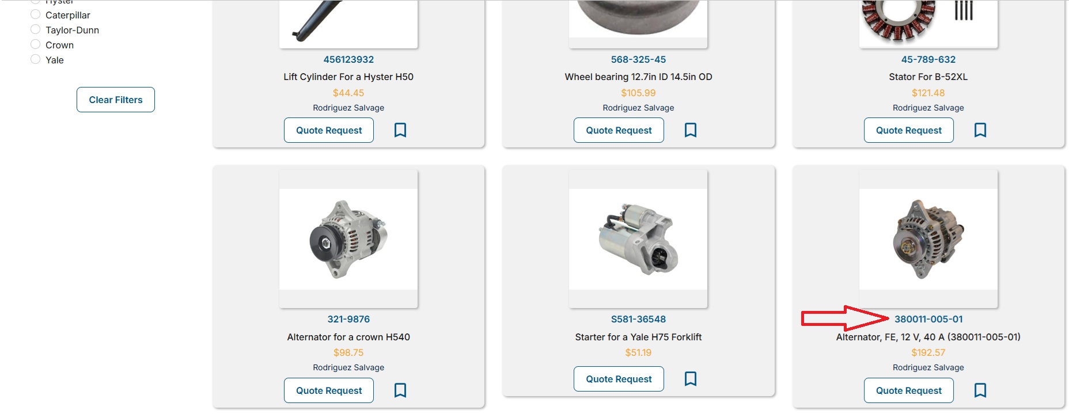
Task: Request quote for Starter S581-36548
Action: coord(619,379)
